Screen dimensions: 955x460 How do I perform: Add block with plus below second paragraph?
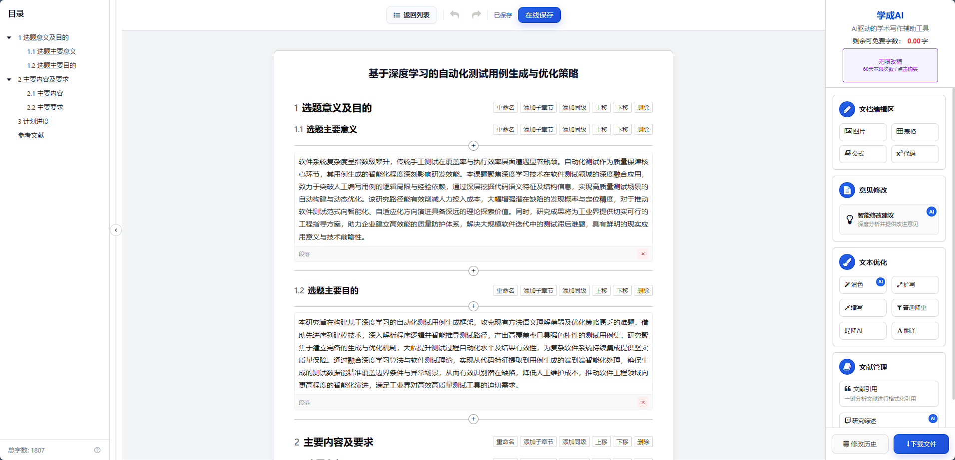(474, 419)
